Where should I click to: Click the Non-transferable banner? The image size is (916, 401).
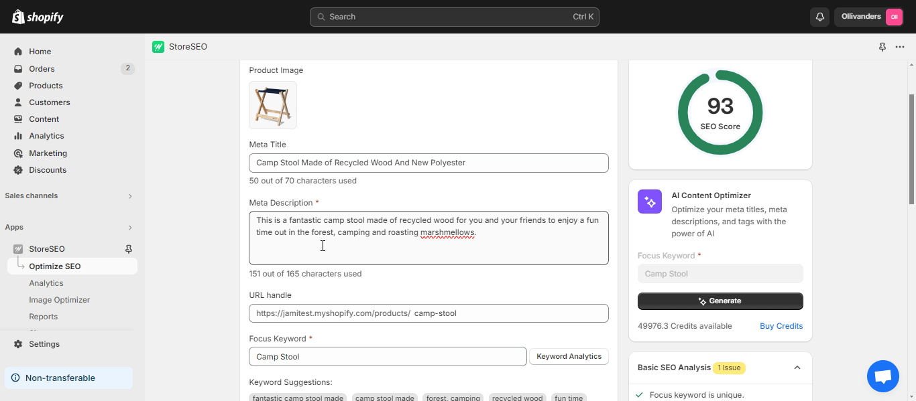(x=68, y=378)
